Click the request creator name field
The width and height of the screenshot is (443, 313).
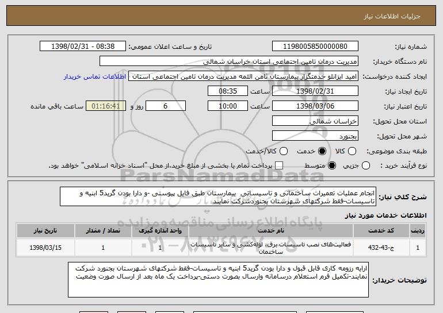(243, 76)
